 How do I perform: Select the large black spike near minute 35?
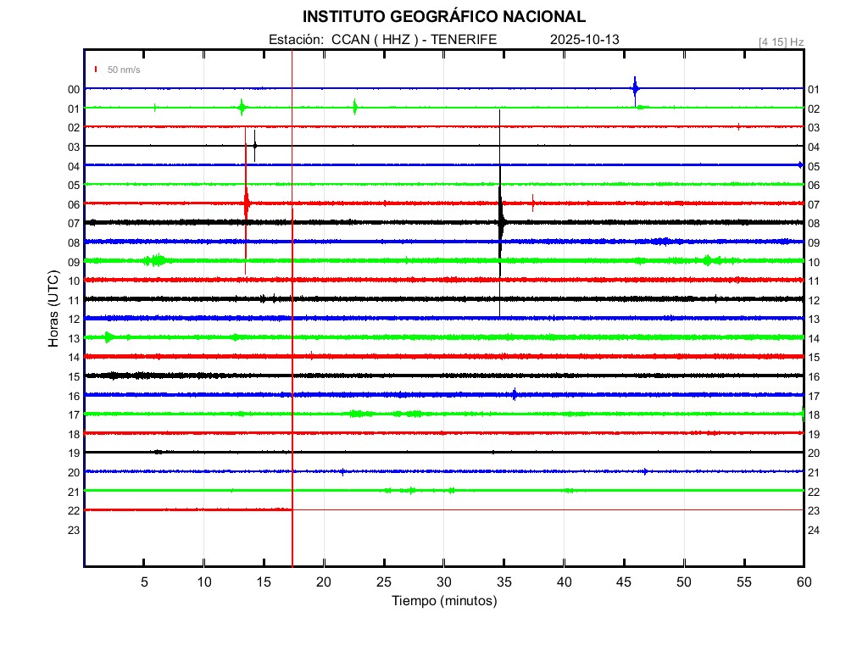(500, 222)
